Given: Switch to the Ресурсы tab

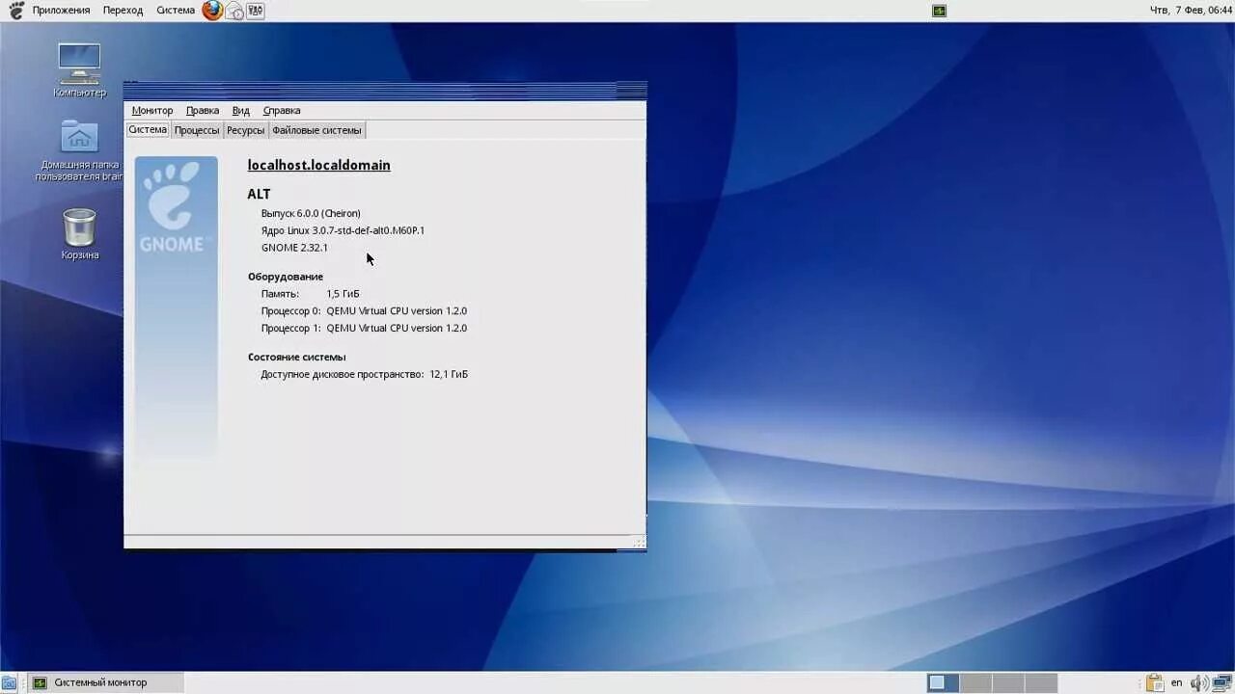Looking at the screenshot, I should coord(246,130).
